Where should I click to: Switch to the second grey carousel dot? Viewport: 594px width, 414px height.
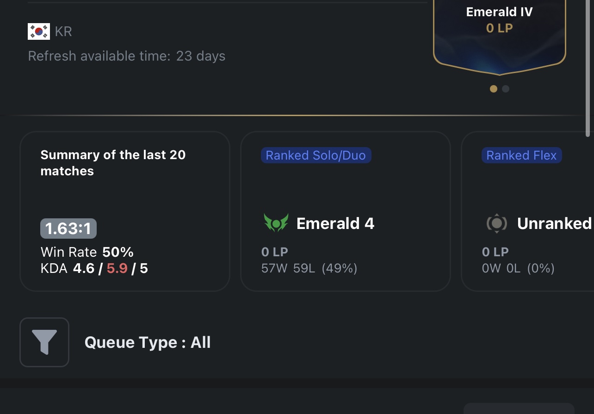click(x=506, y=89)
